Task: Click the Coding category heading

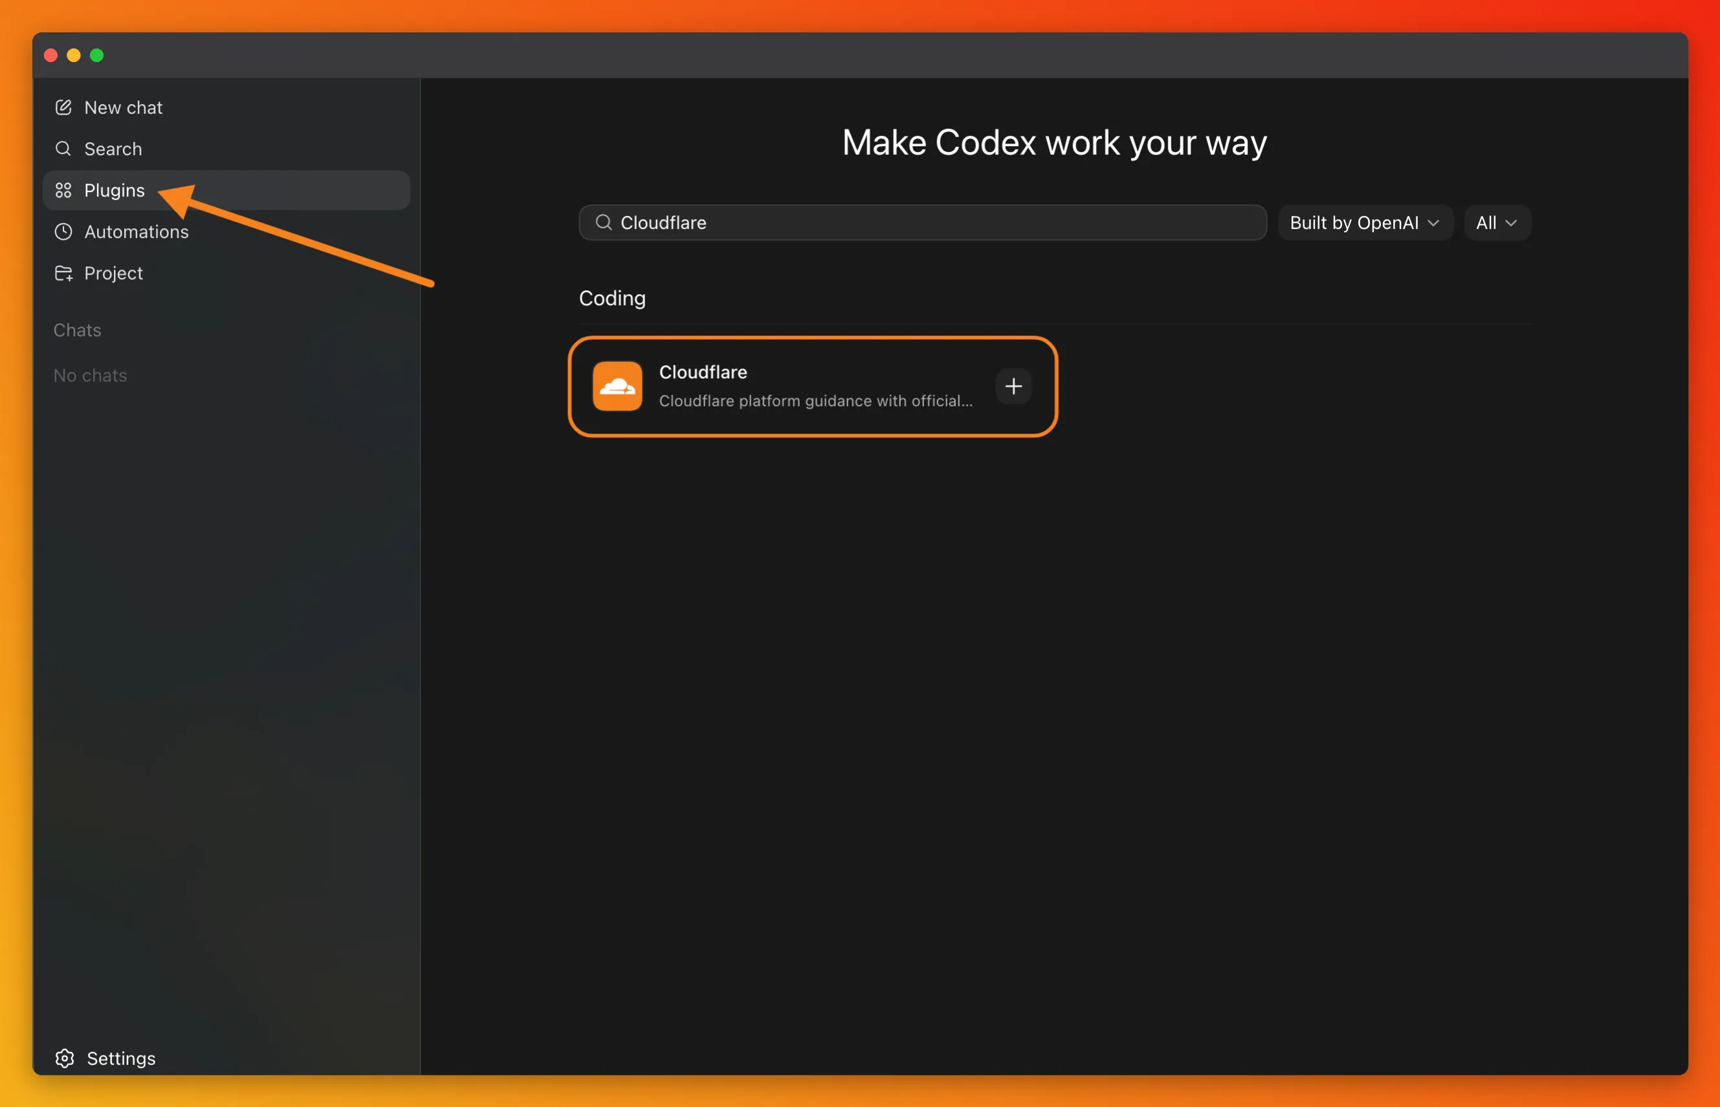Action: pyautogui.click(x=612, y=298)
